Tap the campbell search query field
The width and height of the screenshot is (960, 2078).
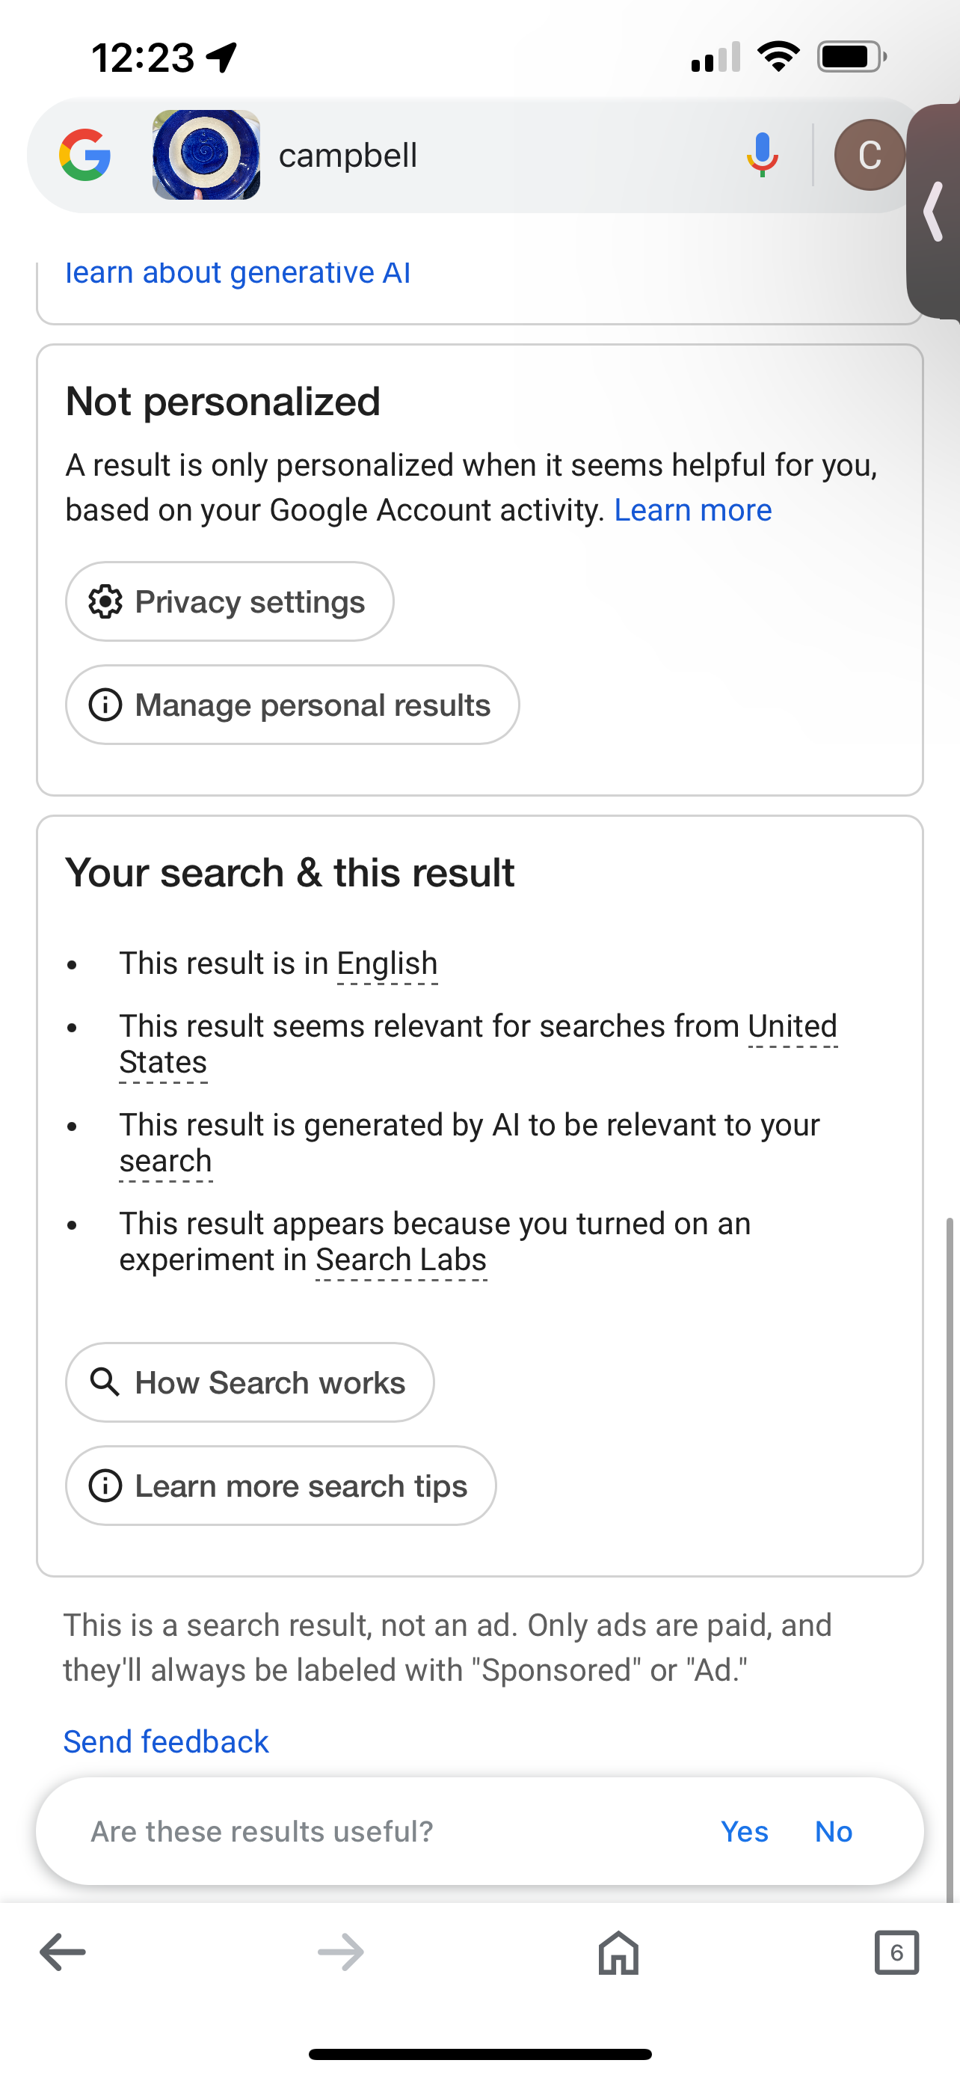point(499,155)
